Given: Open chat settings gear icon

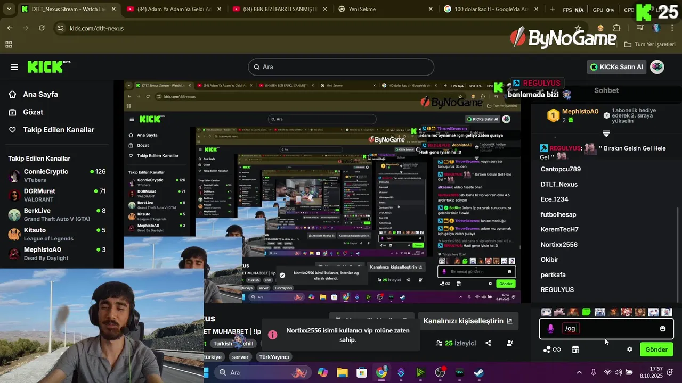Looking at the screenshot, I should pyautogui.click(x=630, y=349).
